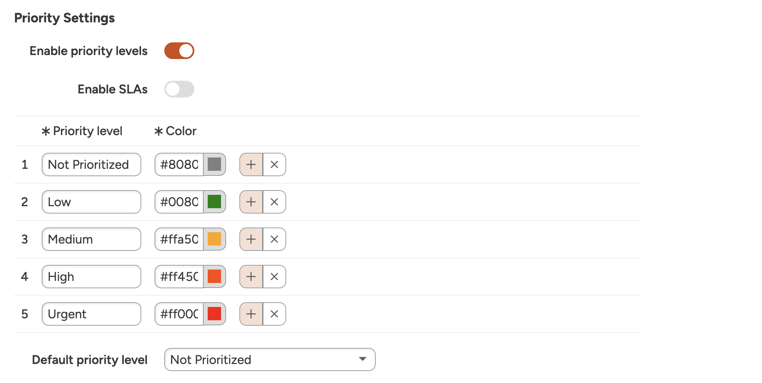The width and height of the screenshot is (762, 383).
Task: Click plus button on High row
Action: pyautogui.click(x=251, y=277)
